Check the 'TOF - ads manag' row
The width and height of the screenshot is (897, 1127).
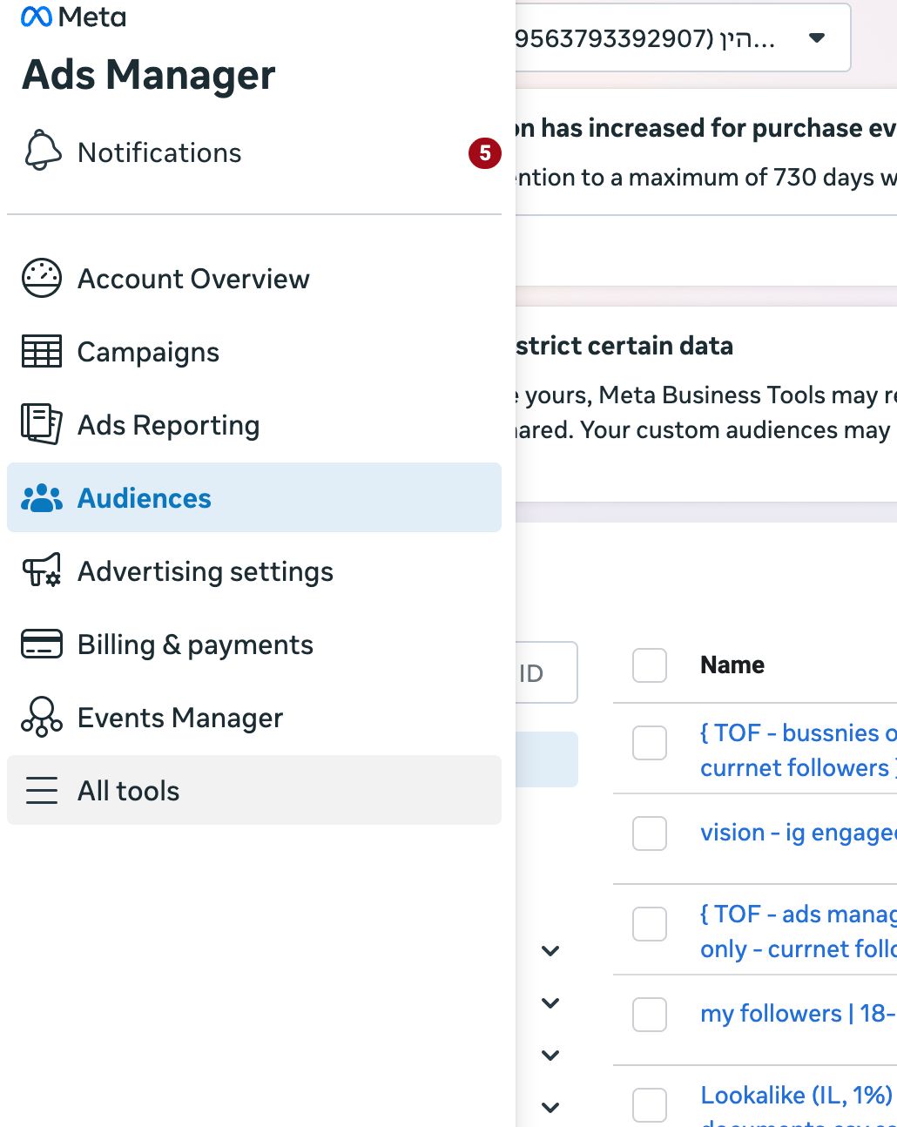pos(650,924)
